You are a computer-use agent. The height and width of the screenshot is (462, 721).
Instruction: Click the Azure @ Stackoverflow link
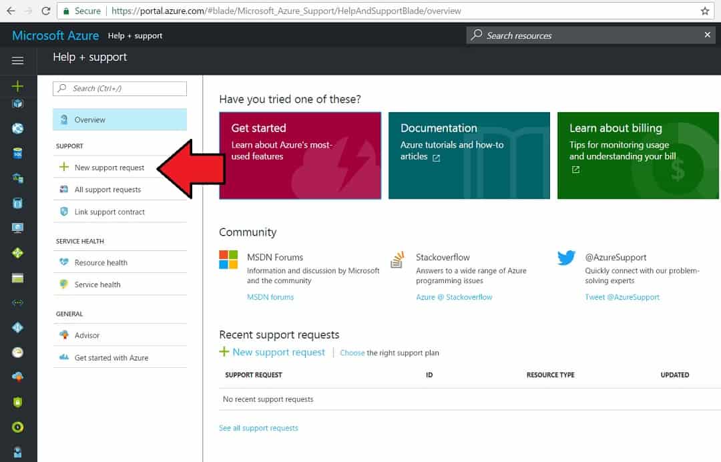(x=454, y=297)
